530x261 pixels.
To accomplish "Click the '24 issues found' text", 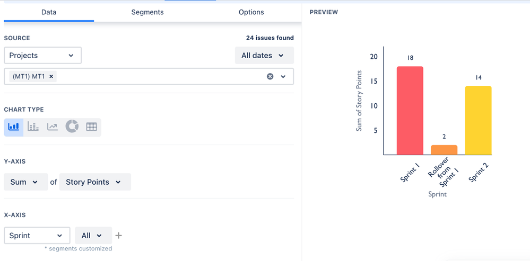I will [x=270, y=38].
